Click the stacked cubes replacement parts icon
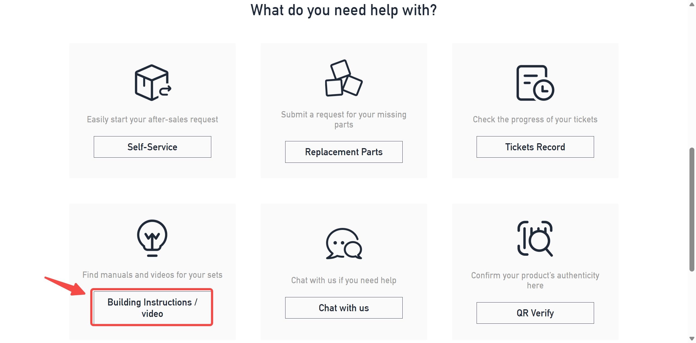This screenshot has height=343, width=696. tap(344, 78)
